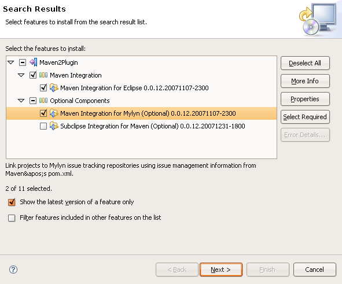Click the Maven Integration for Mylyn feature icon
This screenshot has width=342, height=284.
54,113
